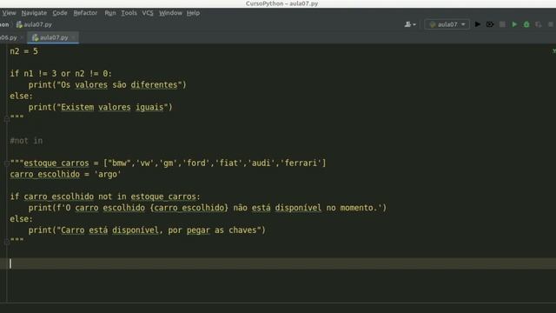556x313 pixels.
Task: Click the "Os valores são diferentes" print line
Action: coord(107,85)
